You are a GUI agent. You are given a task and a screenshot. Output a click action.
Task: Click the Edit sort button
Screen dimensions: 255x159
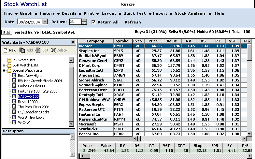7,32
